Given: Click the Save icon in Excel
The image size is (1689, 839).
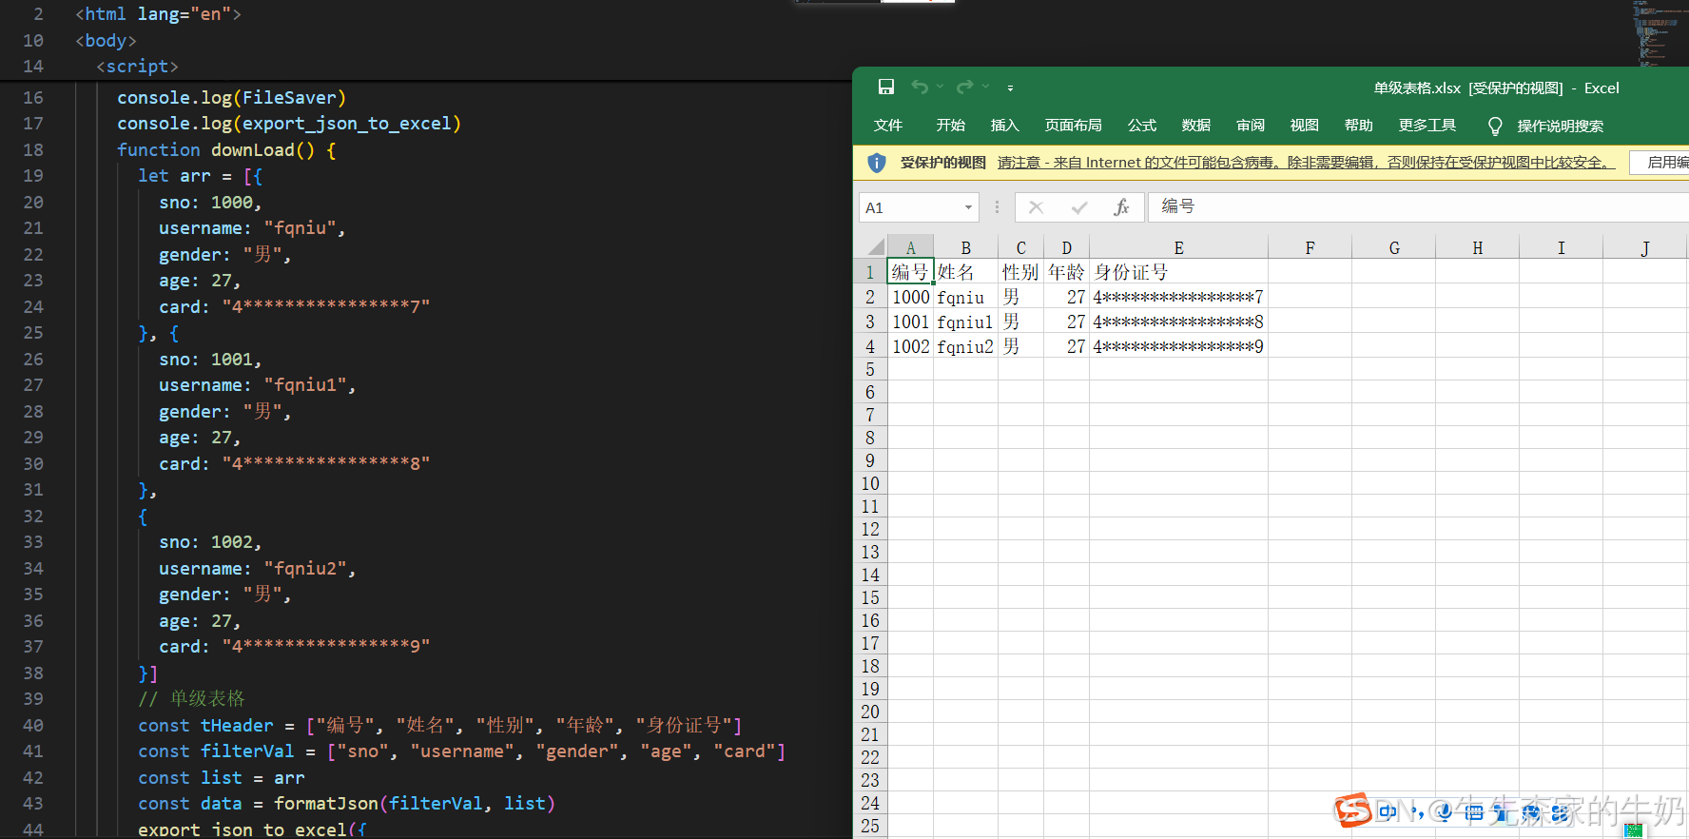Looking at the screenshot, I should click(x=886, y=88).
